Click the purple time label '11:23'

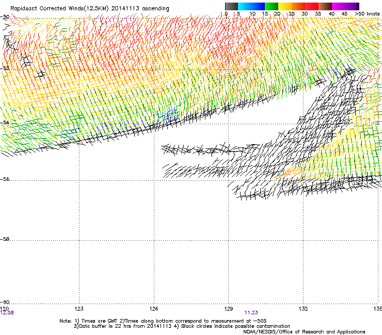point(251,313)
